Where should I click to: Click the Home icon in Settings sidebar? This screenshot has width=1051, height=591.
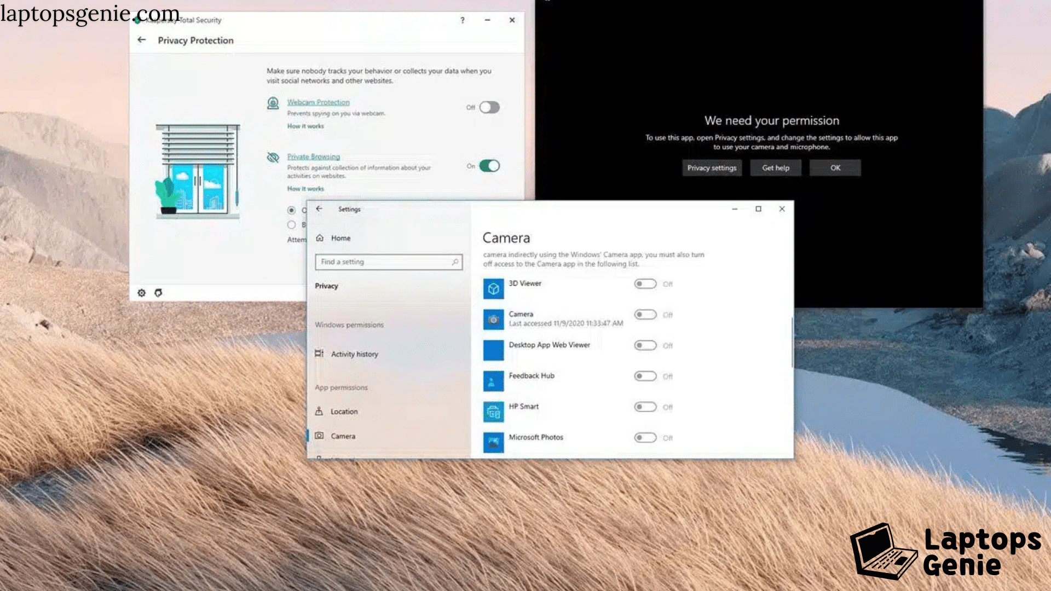320,238
